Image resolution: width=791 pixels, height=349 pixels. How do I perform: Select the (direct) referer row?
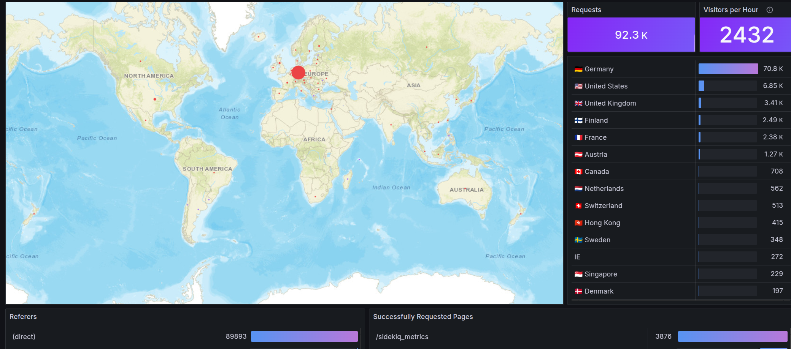(24, 337)
